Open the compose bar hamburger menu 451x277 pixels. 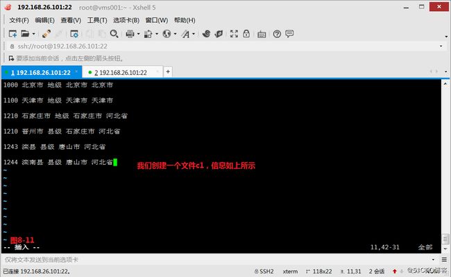(444, 260)
